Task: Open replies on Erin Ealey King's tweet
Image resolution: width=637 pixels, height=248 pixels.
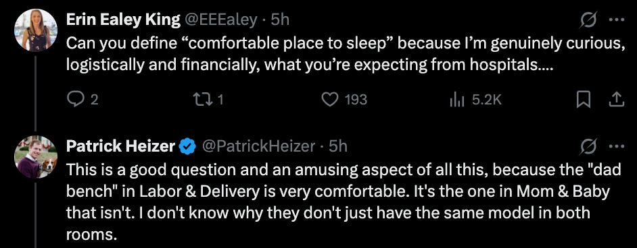Action: pos(82,100)
